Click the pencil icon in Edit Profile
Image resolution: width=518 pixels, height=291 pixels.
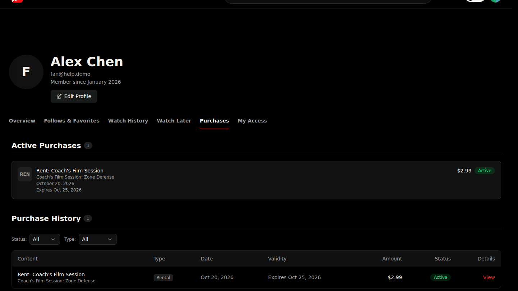[x=59, y=96]
